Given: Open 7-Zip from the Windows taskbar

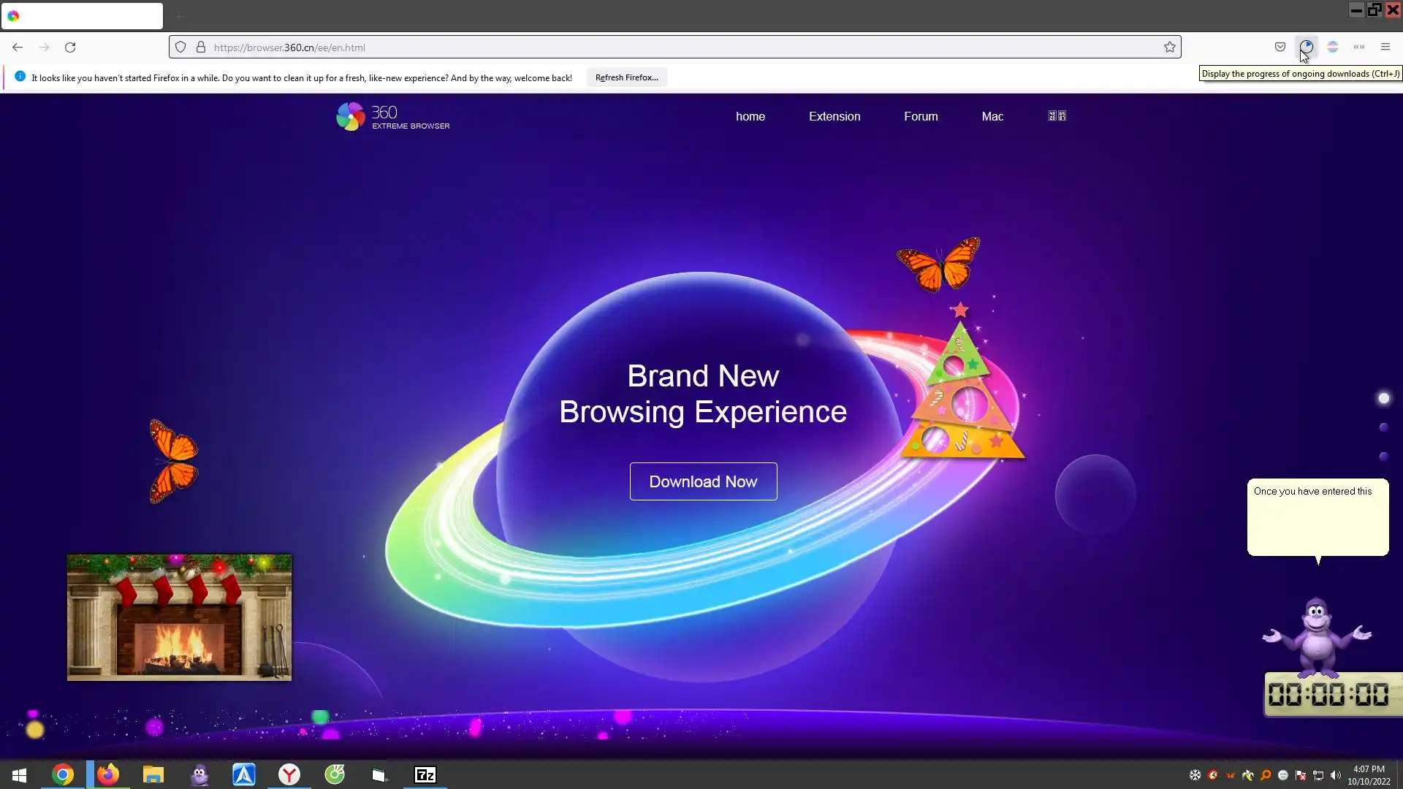Looking at the screenshot, I should coord(425,774).
